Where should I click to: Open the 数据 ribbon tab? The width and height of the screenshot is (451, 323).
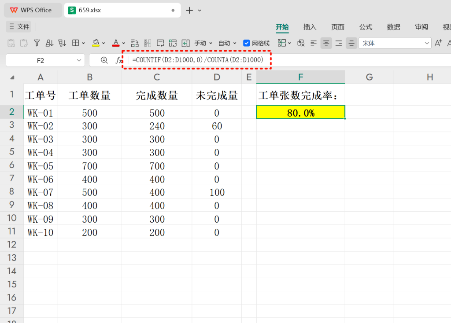[393, 27]
